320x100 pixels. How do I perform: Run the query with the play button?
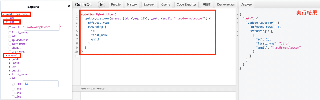101,5
